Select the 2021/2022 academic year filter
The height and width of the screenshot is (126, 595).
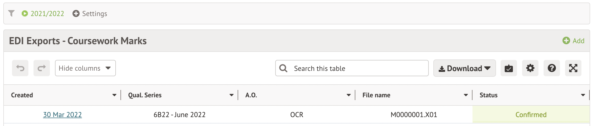coord(47,13)
